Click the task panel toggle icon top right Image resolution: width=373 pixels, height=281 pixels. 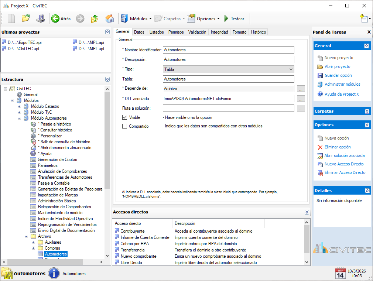pyautogui.click(x=365, y=18)
